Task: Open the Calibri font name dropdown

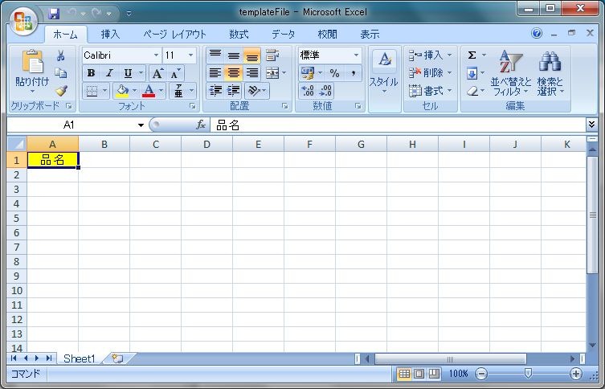Action: (156, 55)
